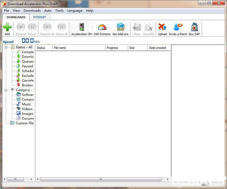The image size is (227, 189).
Task: Select the Downloading status filter
Action: [x=28, y=57]
